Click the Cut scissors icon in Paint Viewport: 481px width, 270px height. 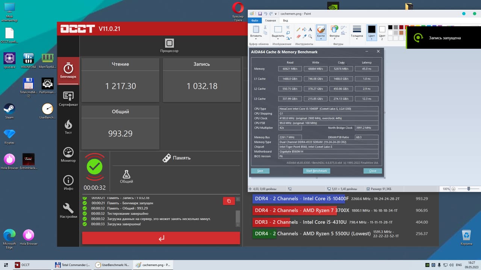[x=265, y=27]
